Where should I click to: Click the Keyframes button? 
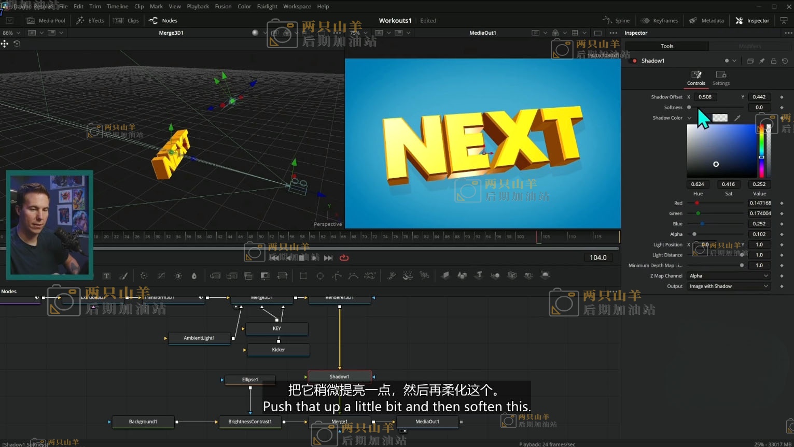tap(660, 21)
